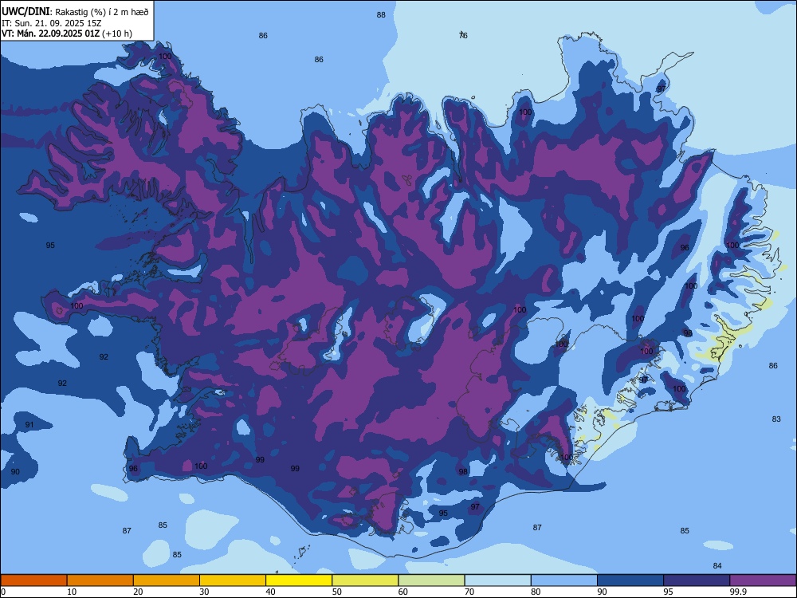Click the '20' legend tick label
This screenshot has height=598, width=797.
[x=138, y=592]
